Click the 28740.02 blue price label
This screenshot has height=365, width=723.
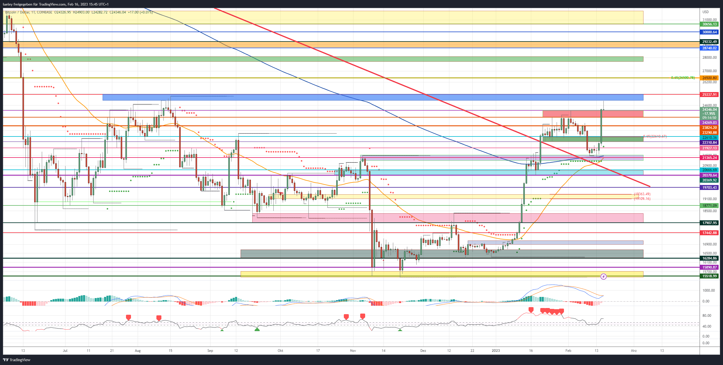tap(709, 48)
